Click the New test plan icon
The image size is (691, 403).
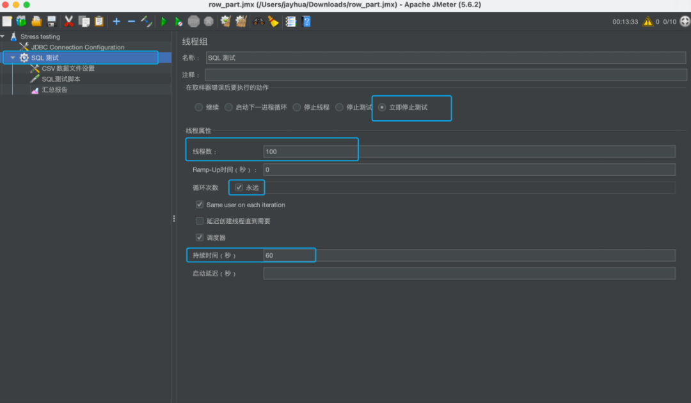click(7, 21)
